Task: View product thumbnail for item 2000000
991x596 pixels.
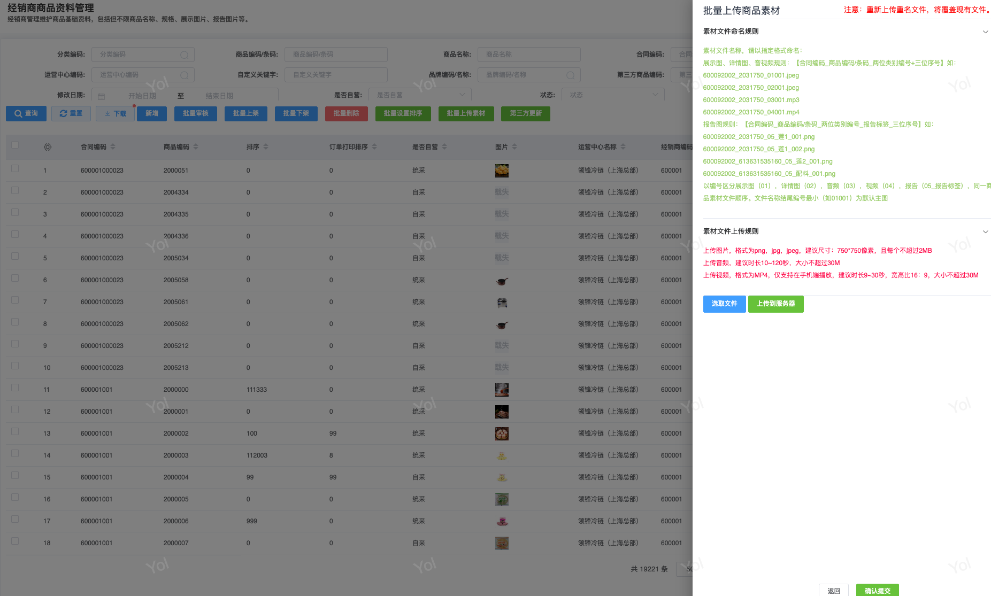Action: click(502, 390)
